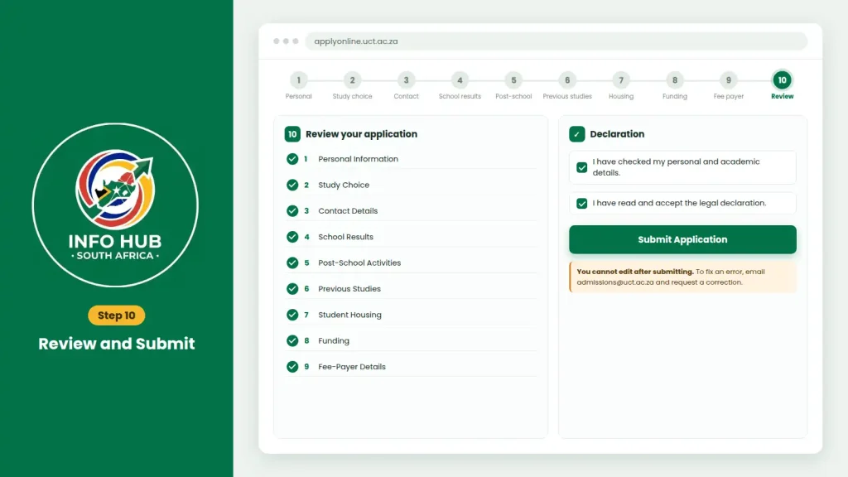
Task: Click the checkmark icon beside School Results
Action: click(292, 237)
